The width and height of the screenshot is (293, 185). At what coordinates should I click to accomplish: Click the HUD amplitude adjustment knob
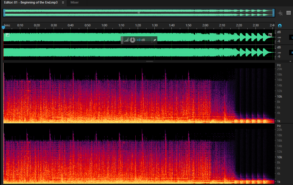click(x=132, y=40)
